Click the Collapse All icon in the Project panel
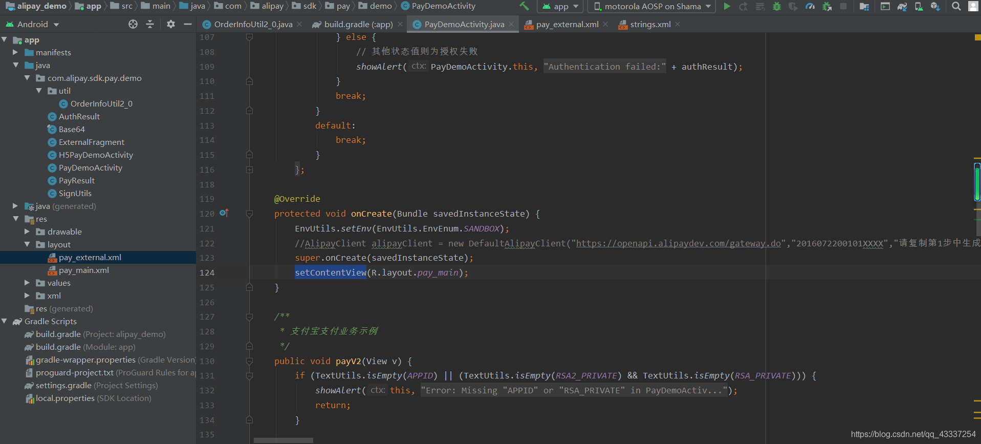Viewport: 981px width, 444px height. (150, 24)
